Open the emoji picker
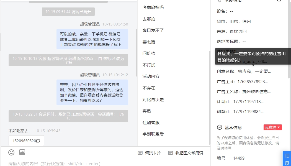This screenshot has width=291, height=166. point(11,152)
